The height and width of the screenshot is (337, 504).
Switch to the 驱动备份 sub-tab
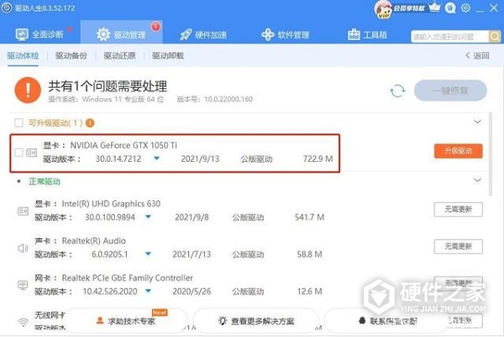[71, 56]
